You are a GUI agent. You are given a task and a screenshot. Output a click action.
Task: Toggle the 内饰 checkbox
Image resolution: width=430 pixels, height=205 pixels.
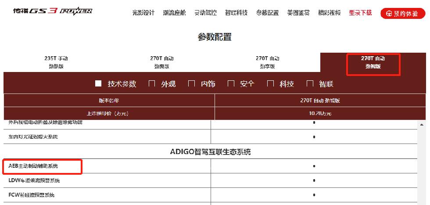click(x=191, y=83)
